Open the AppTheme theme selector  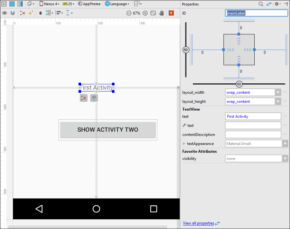click(89, 4)
